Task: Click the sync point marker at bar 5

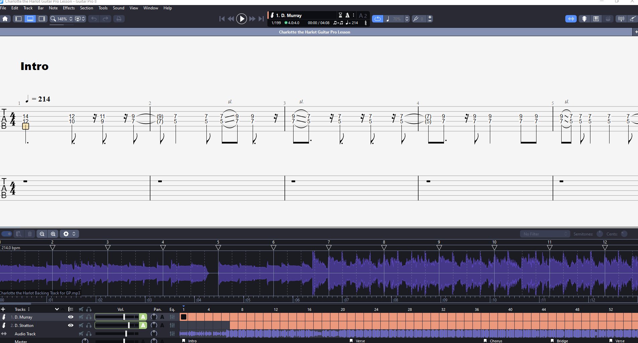Action: pyautogui.click(x=218, y=248)
